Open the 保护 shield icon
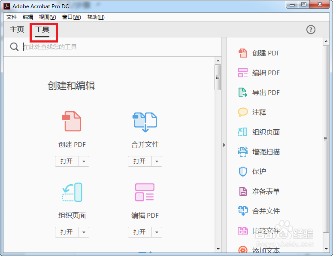This screenshot has height=256, width=333. pos(243,171)
